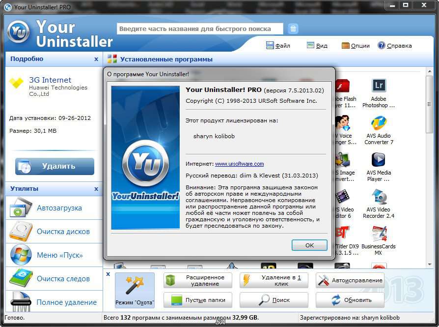The width and height of the screenshot is (439, 327).
Task: Collapse the Подробно panel with X
Action: tap(96, 59)
